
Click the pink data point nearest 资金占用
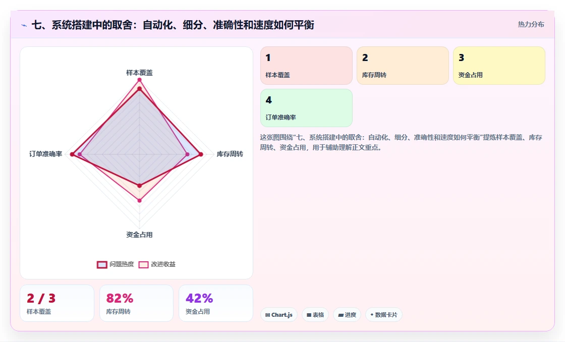point(139,200)
